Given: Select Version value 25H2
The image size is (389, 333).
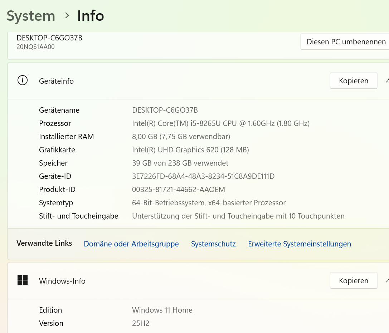Looking at the screenshot, I should point(141,323).
